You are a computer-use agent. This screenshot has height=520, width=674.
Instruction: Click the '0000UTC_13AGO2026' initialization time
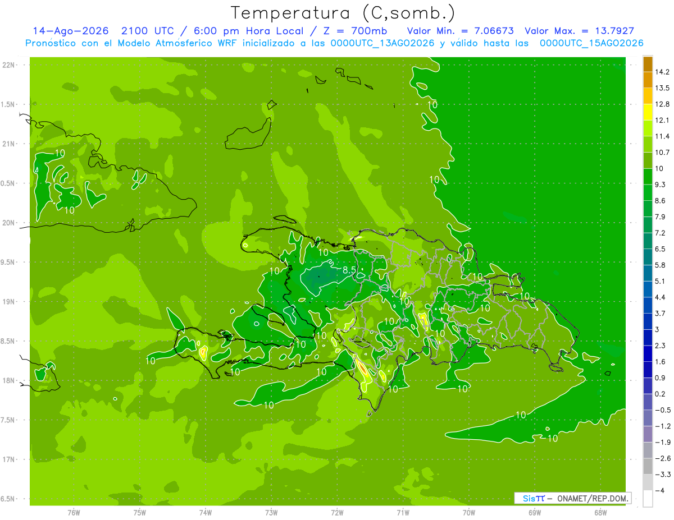click(382, 43)
